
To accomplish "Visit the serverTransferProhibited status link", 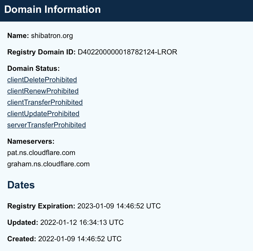I will pos(46,125).
